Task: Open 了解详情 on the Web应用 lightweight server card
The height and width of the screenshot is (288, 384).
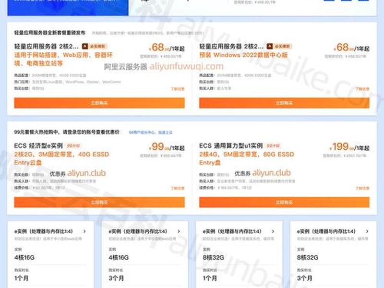Action: [x=178, y=89]
